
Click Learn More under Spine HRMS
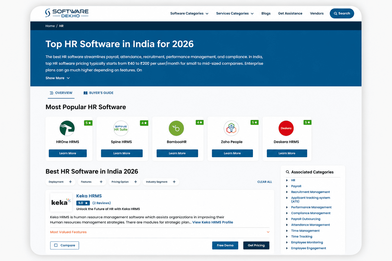pyautogui.click(x=122, y=153)
